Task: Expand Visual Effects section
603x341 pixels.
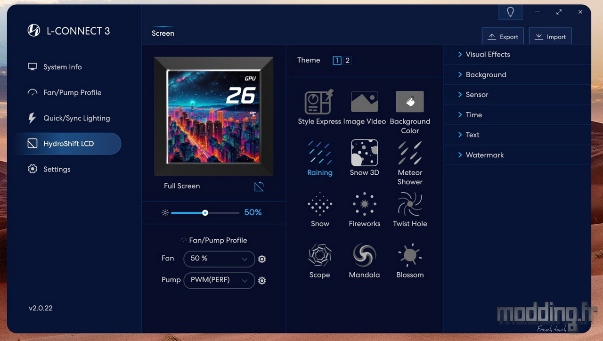Action: [517, 55]
